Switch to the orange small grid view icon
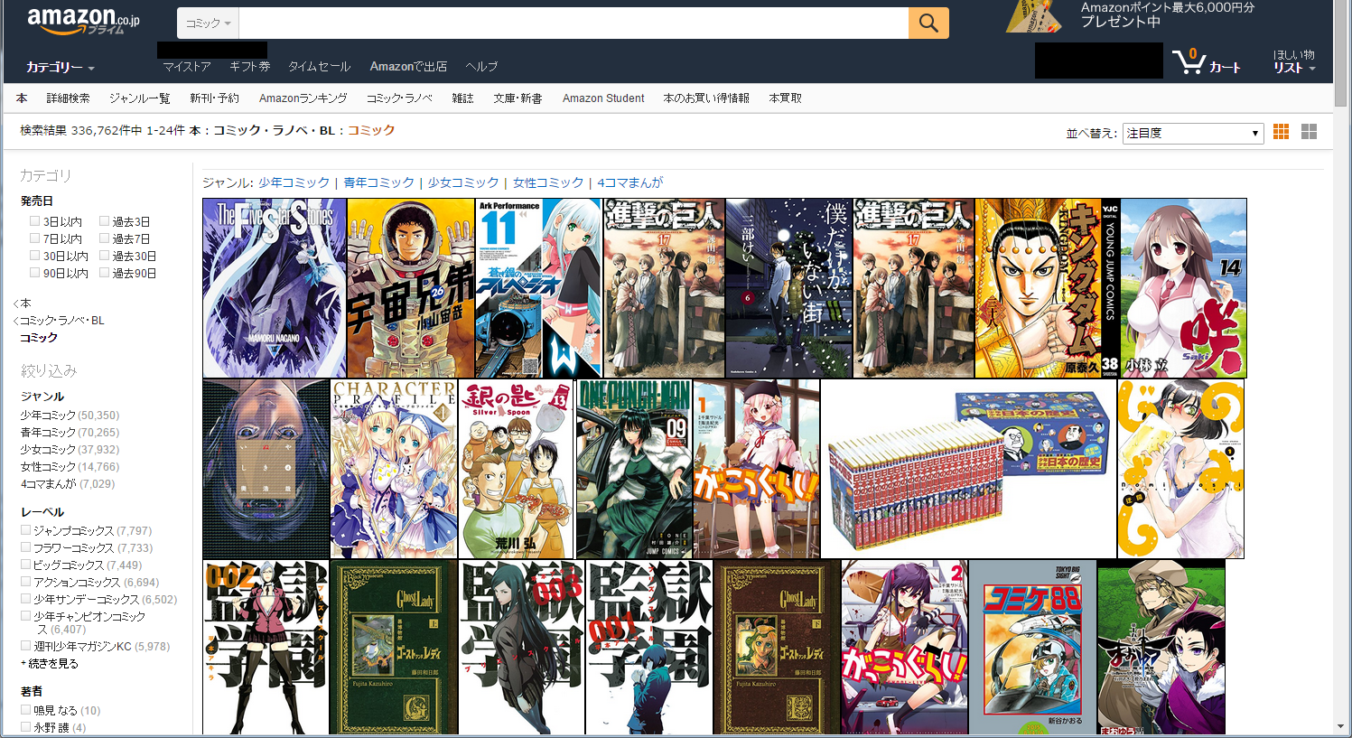 click(1281, 132)
